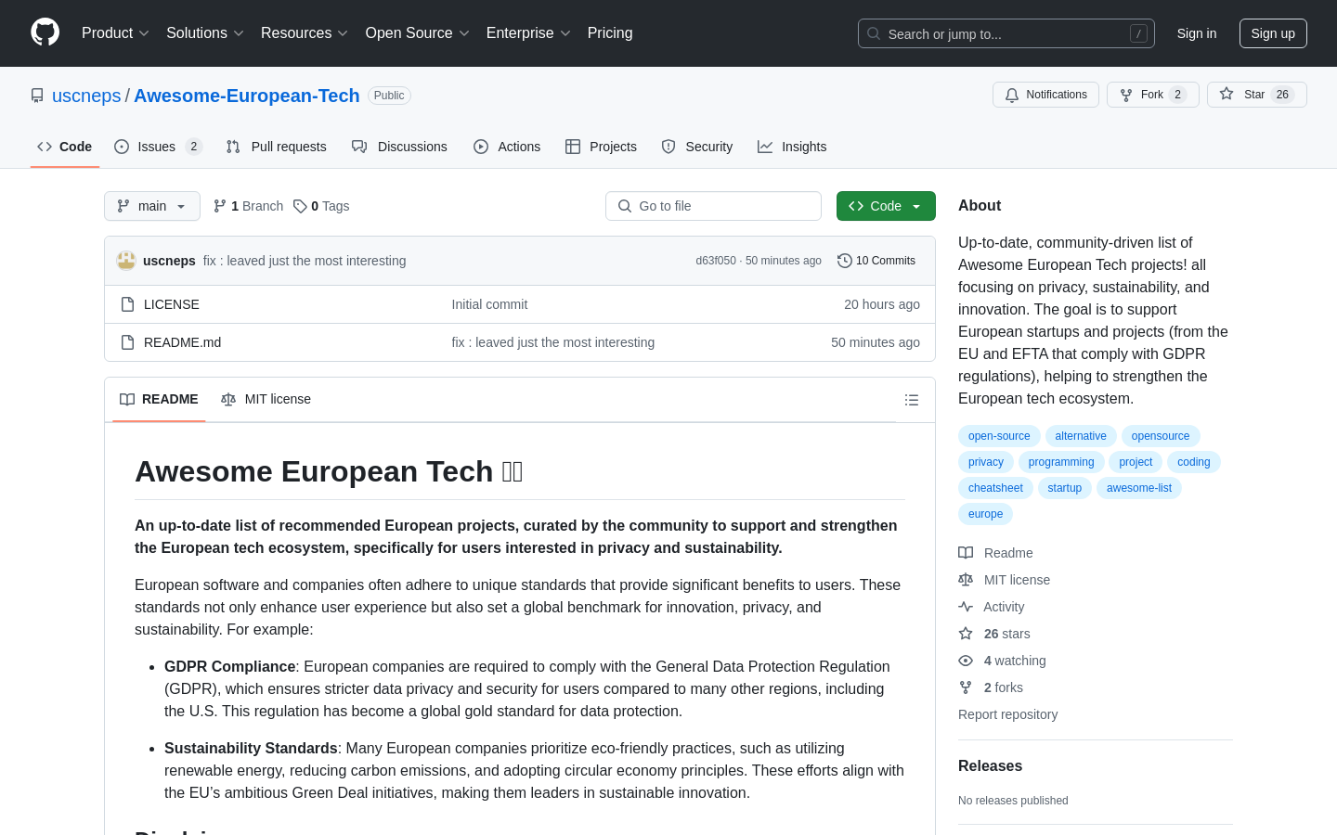View 26 stars in sidebar
Image resolution: width=1337 pixels, height=835 pixels.
pos(994,634)
